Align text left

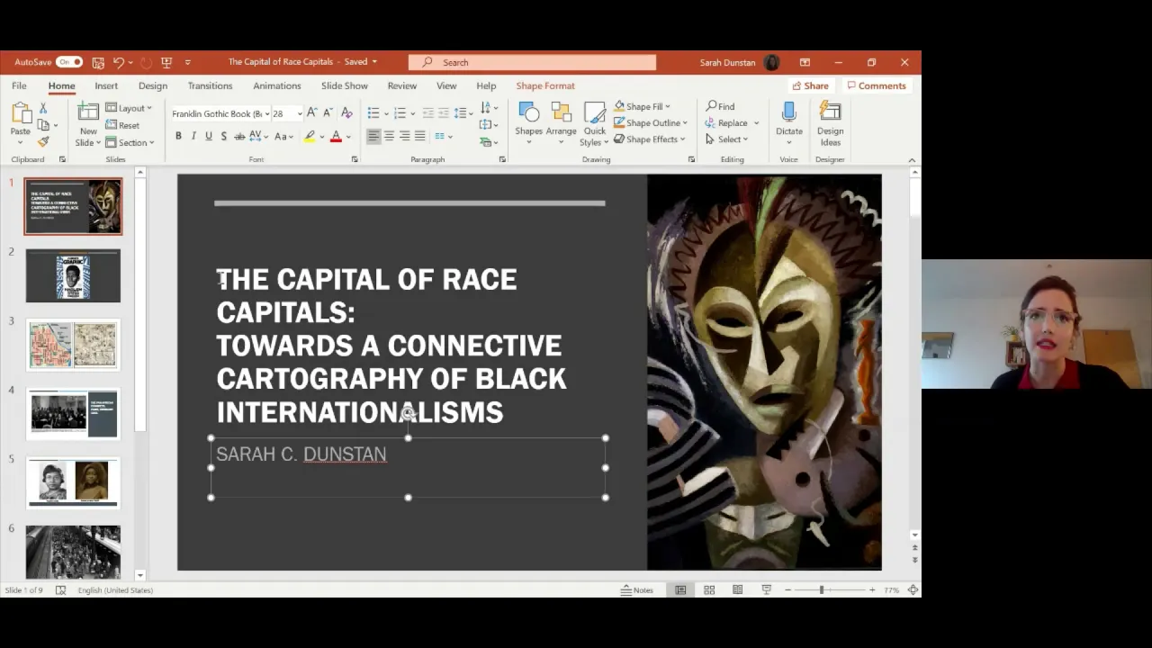pyautogui.click(x=373, y=136)
